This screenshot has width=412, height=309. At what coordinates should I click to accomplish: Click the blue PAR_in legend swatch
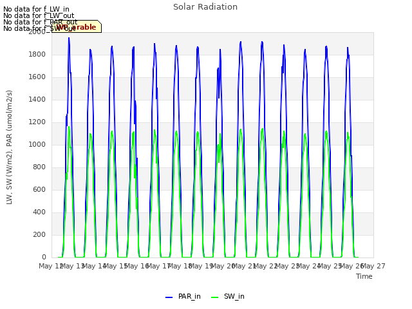169,297
